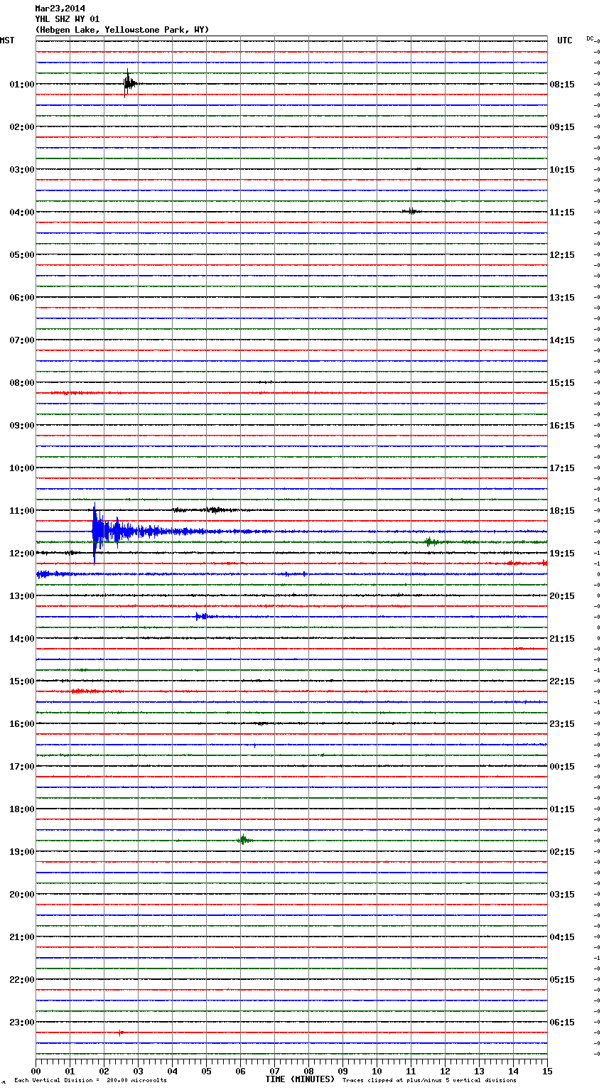Click the date text Mar23,2014
Image resolution: width=604 pixels, height=1090 pixels.
[x=60, y=9]
